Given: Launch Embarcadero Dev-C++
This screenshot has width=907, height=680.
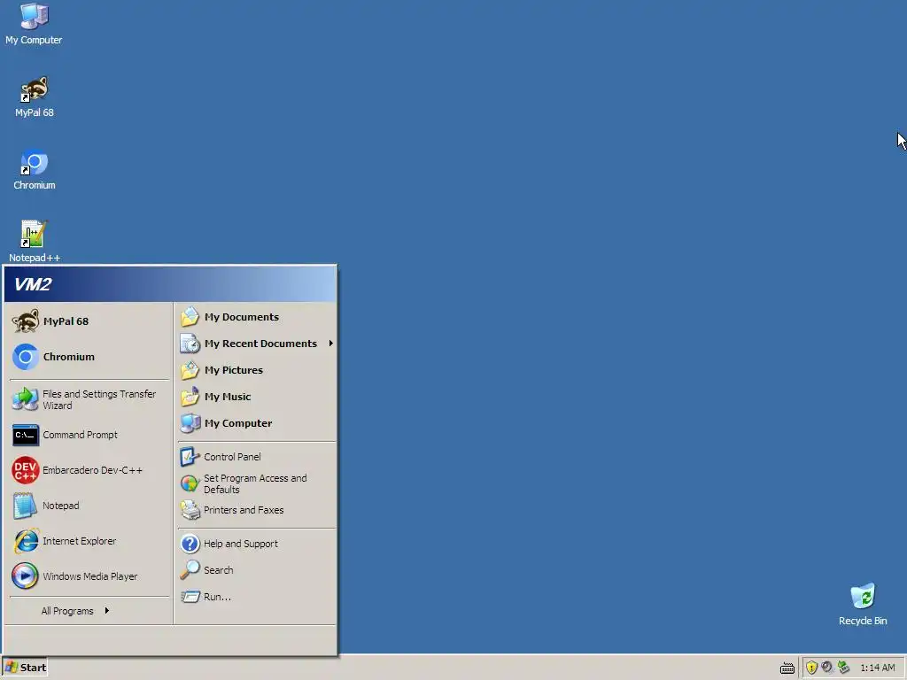Looking at the screenshot, I should (89, 470).
